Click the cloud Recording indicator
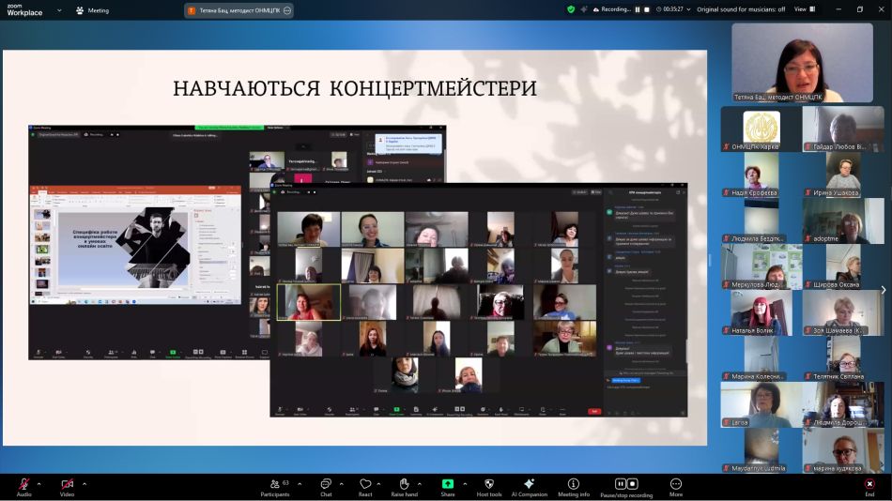This screenshot has width=892, height=501. pyautogui.click(x=612, y=9)
